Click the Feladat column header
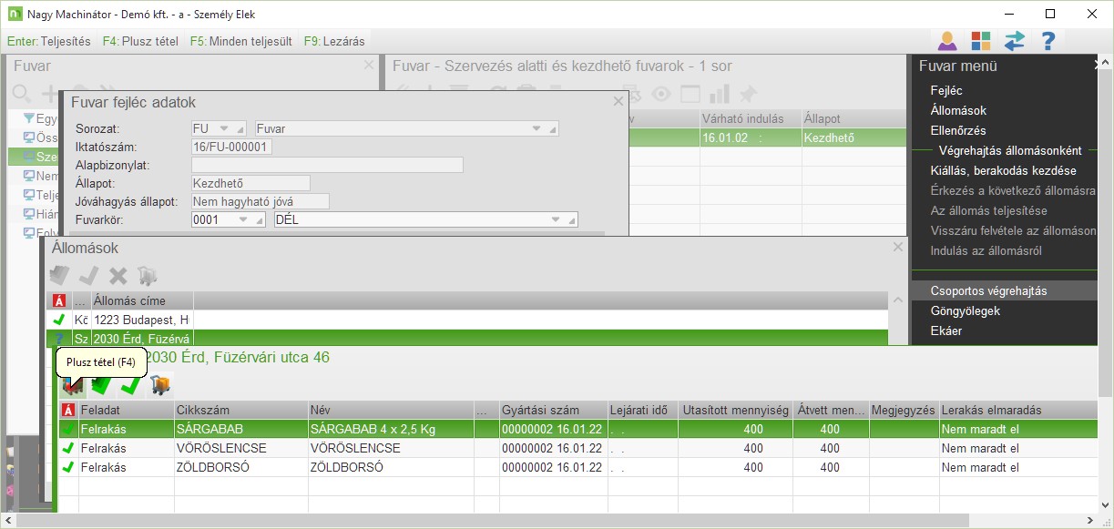 [126, 410]
